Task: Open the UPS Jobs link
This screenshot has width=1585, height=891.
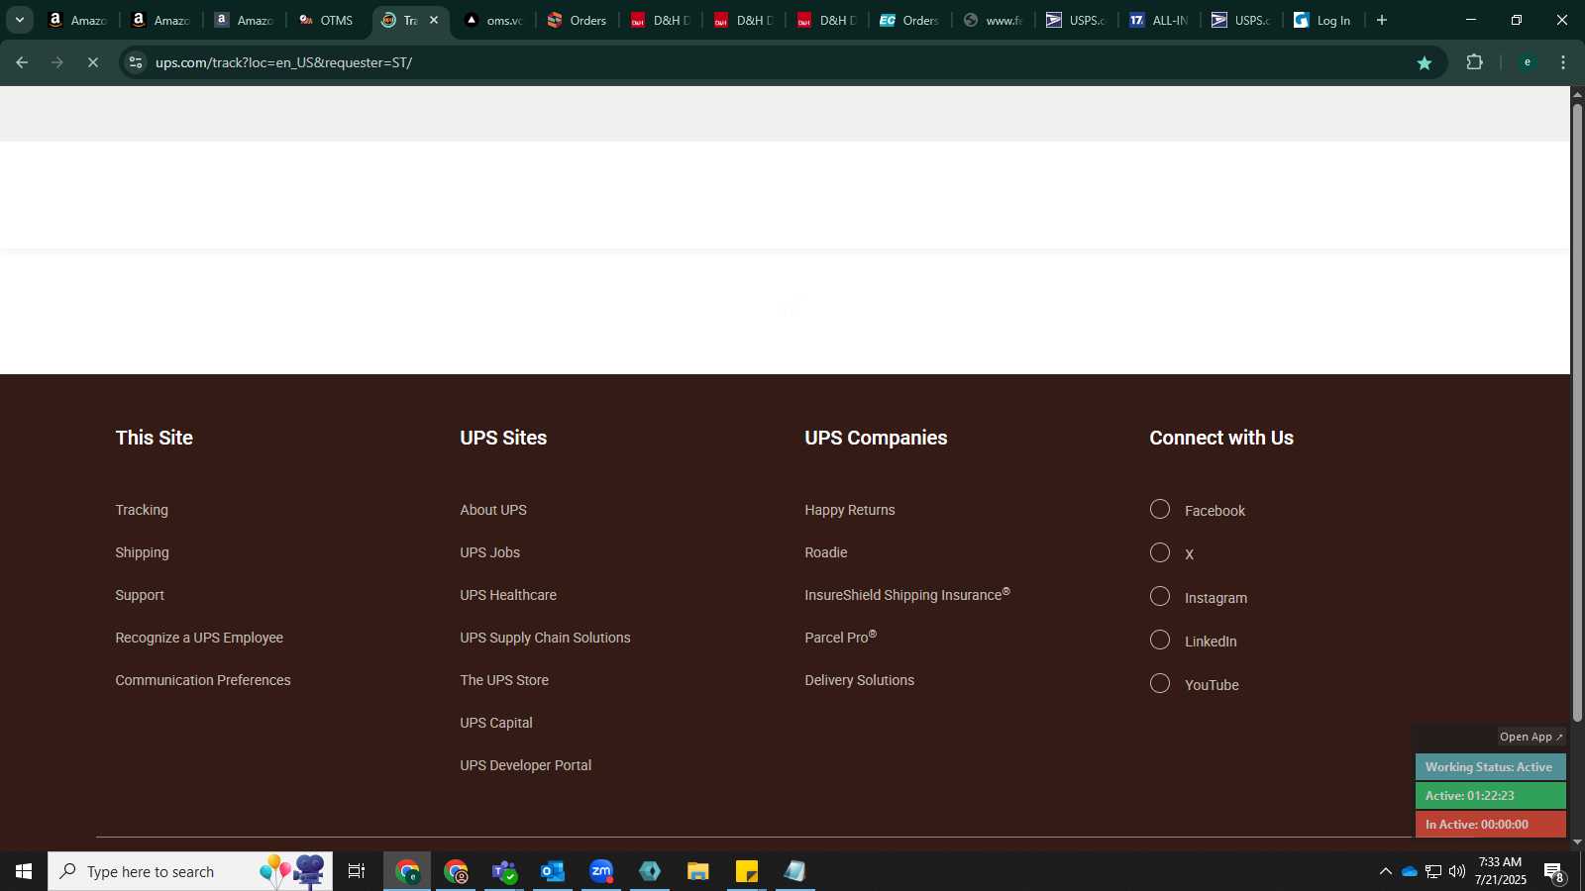Action: tap(489, 552)
